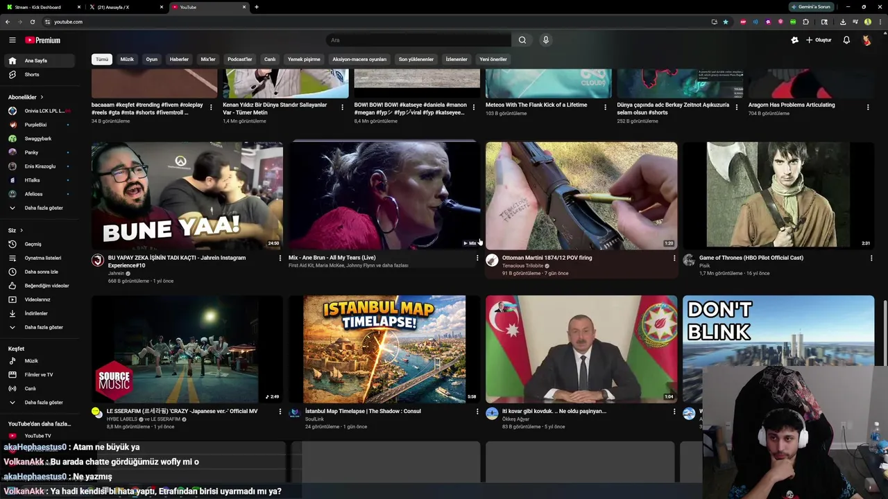Bookmark page with the star icon
The height and width of the screenshot is (499, 888).
726,21
